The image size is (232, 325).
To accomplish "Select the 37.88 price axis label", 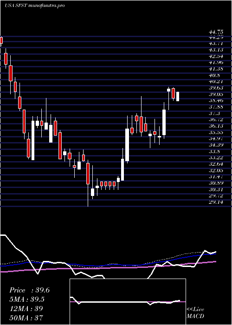I will (216, 107).
